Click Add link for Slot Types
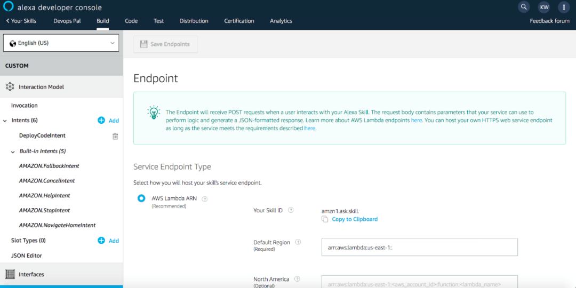The width and height of the screenshot is (576, 288). [114, 241]
